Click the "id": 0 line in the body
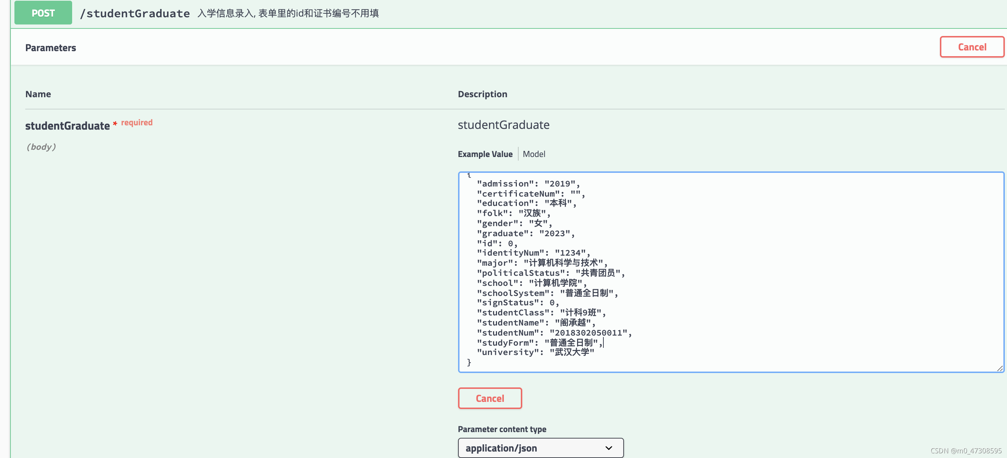 pyautogui.click(x=497, y=243)
